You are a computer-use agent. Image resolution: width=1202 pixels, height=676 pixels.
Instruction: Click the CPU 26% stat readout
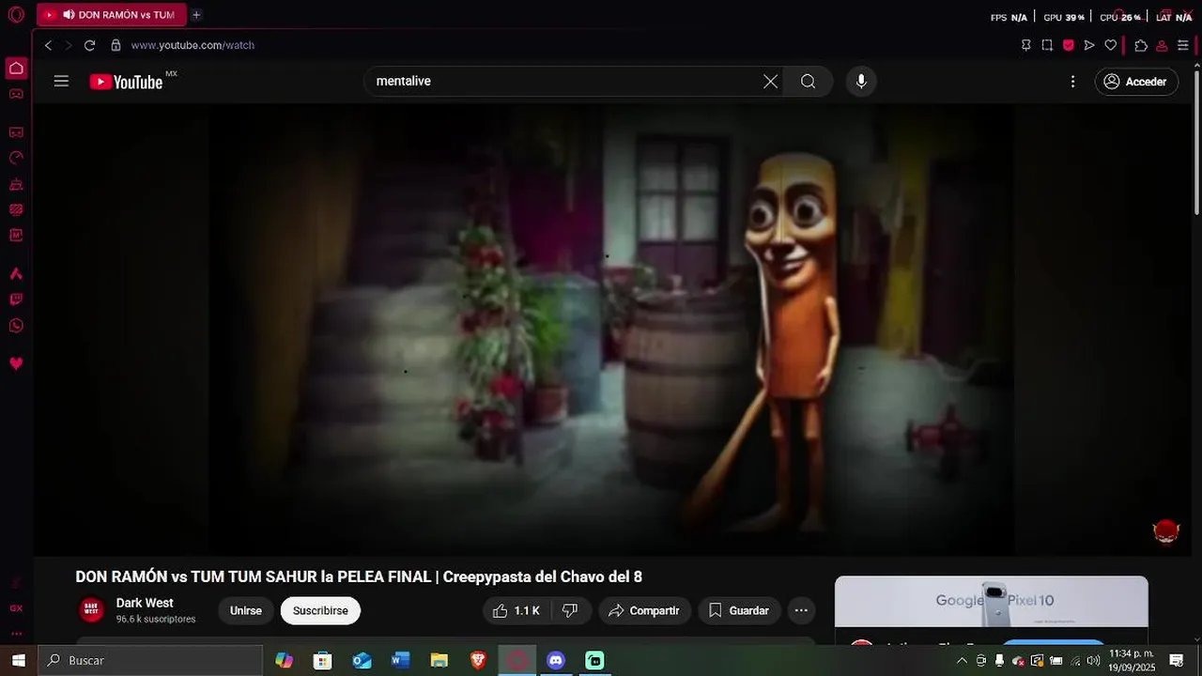[1120, 17]
